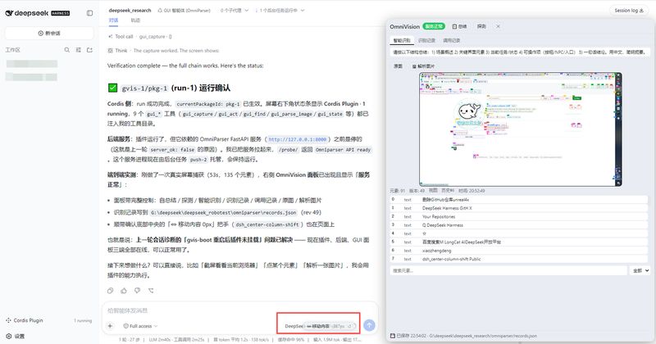
Task: Expand the Tool call gui_capture row
Action: [x=140, y=37]
